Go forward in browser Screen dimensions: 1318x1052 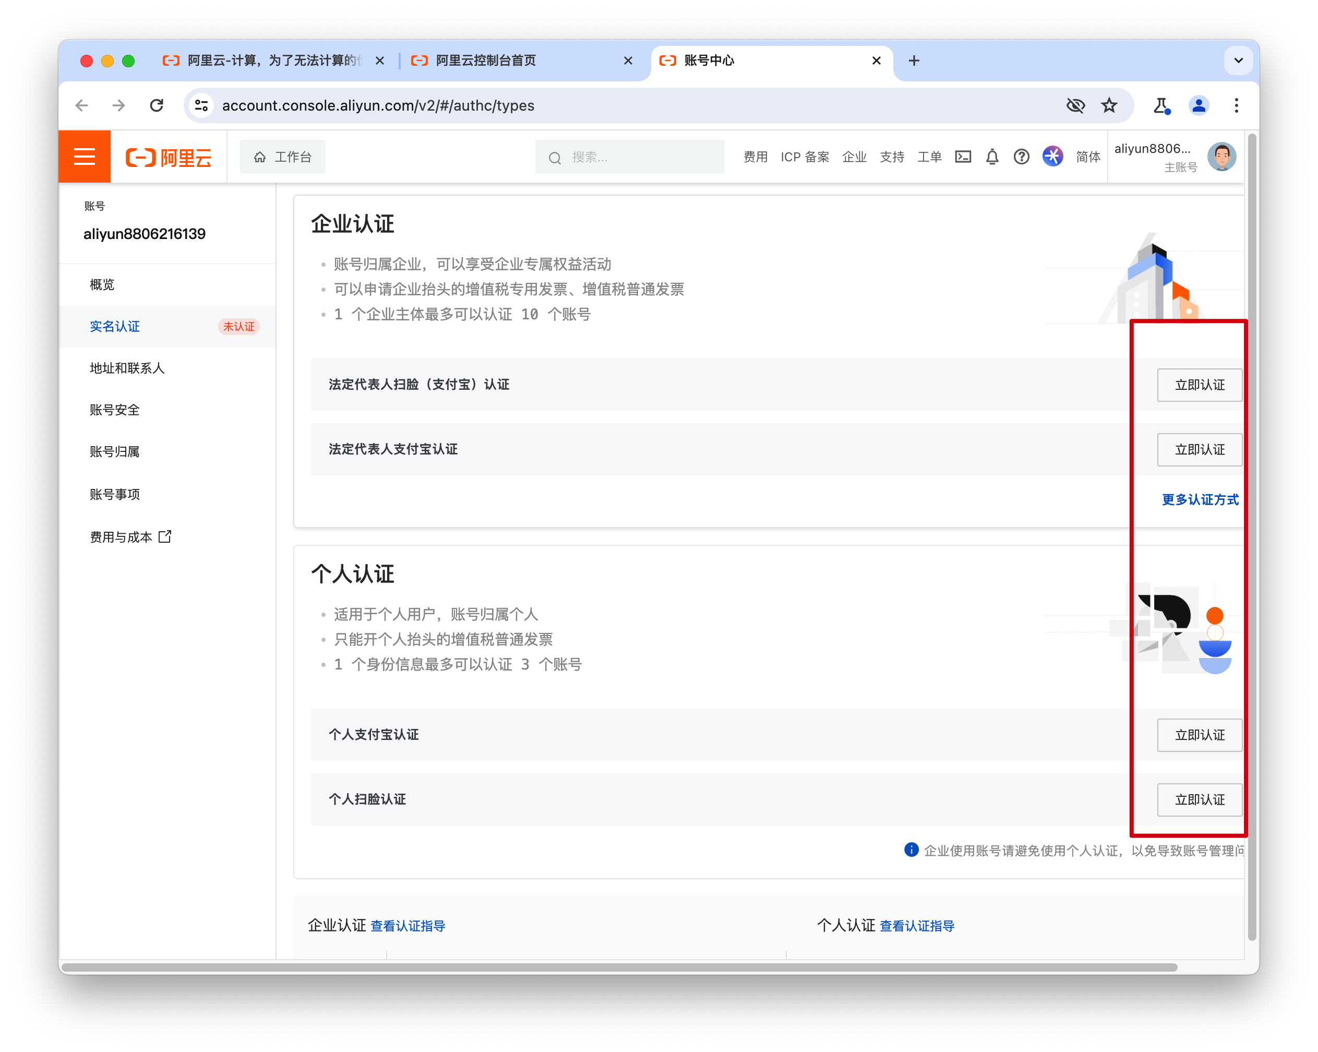(118, 106)
